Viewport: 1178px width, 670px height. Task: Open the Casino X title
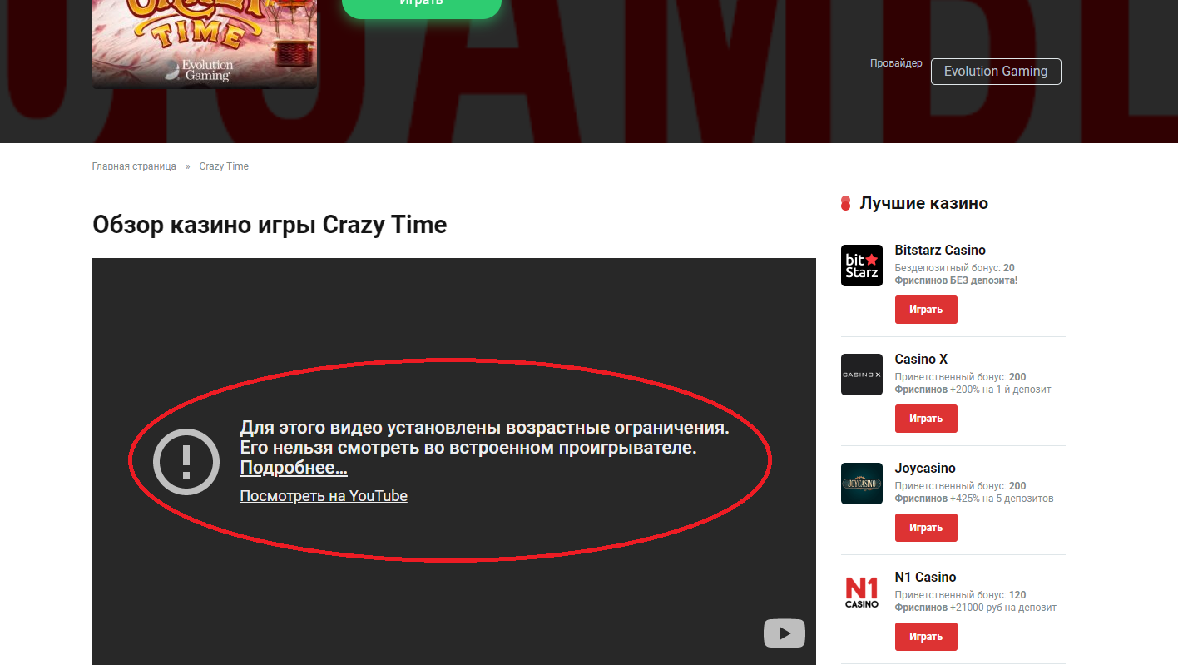(x=921, y=360)
